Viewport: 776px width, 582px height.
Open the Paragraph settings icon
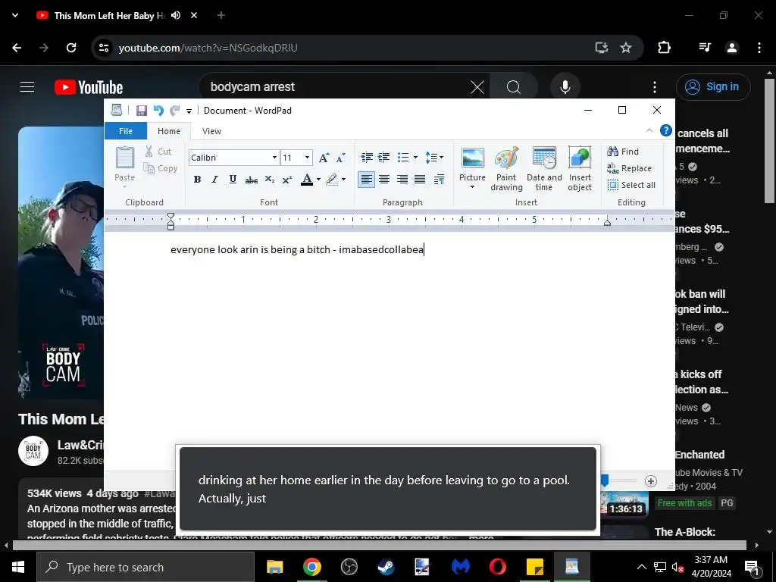[439, 180]
